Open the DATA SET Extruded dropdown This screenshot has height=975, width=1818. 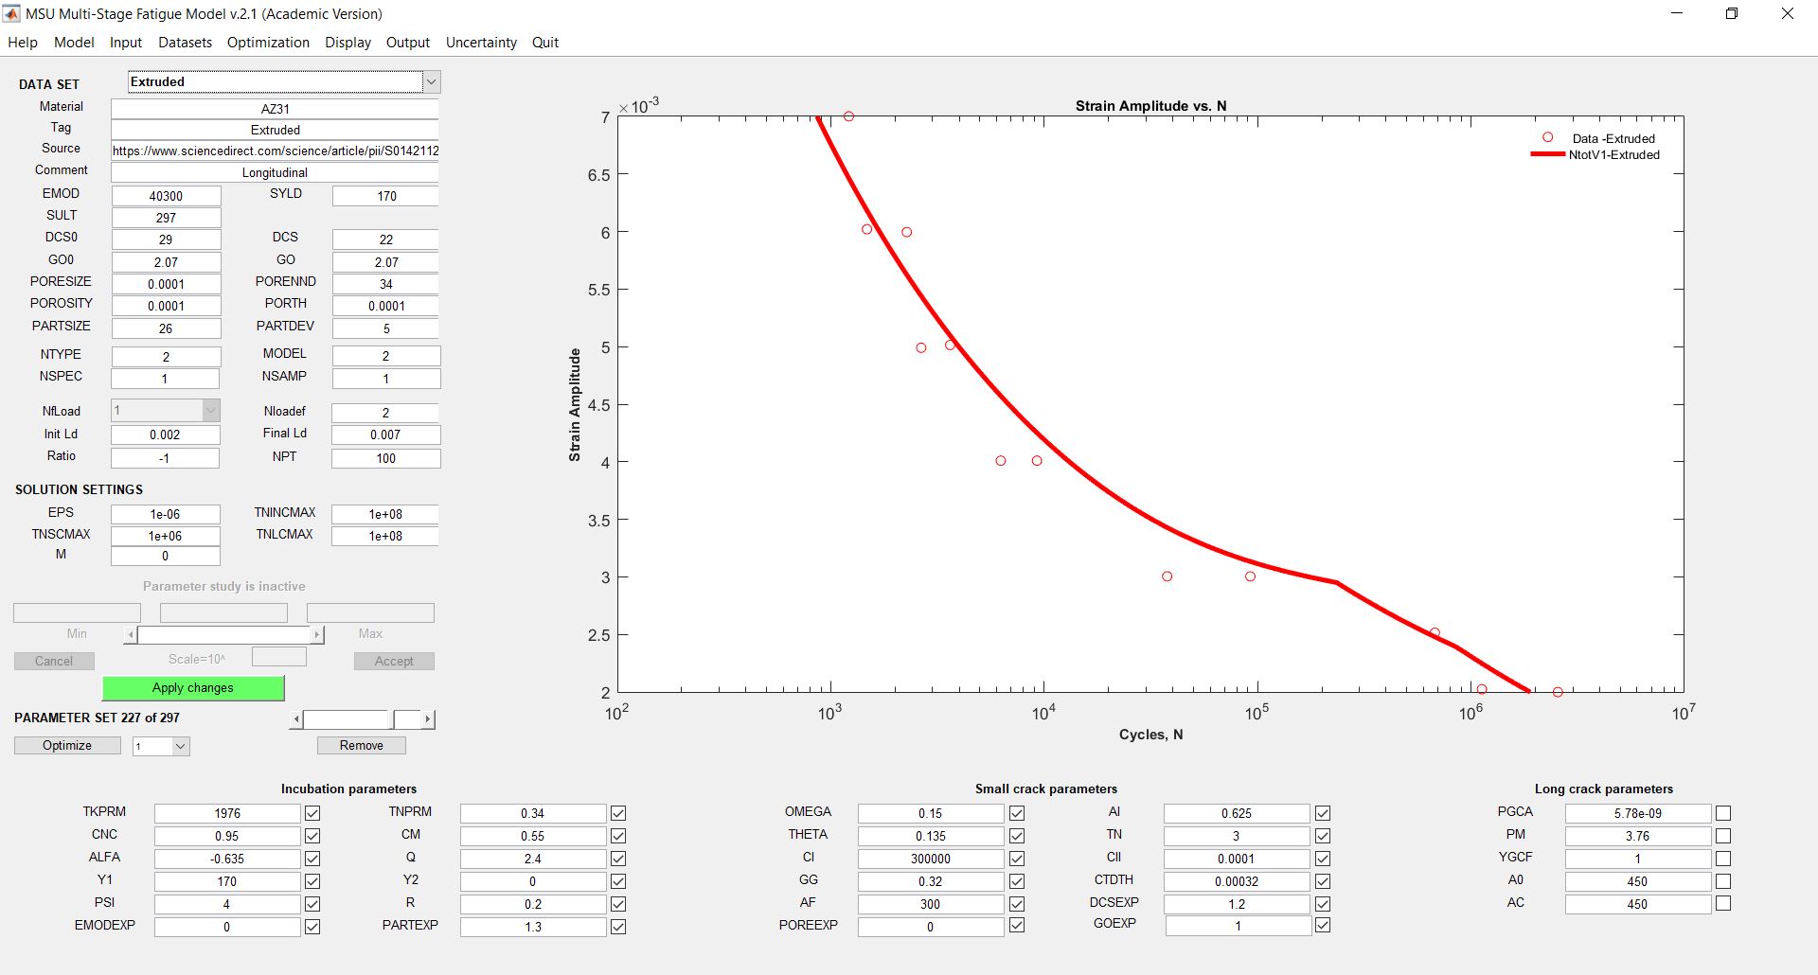click(431, 82)
